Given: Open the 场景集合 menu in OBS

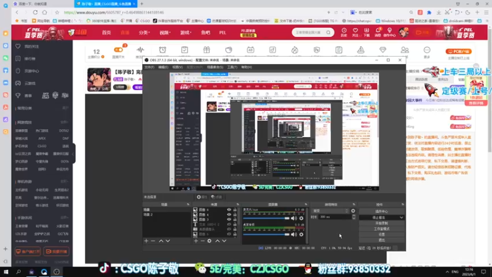Looking at the screenshot, I should coord(215,67).
